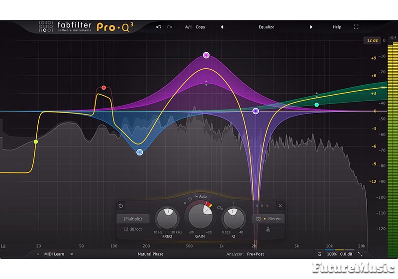
Task: Select previous band arrow in panel
Action: click(x=257, y=206)
